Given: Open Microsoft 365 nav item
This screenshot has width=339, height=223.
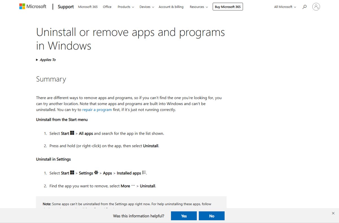Looking at the screenshot, I should [88, 7].
